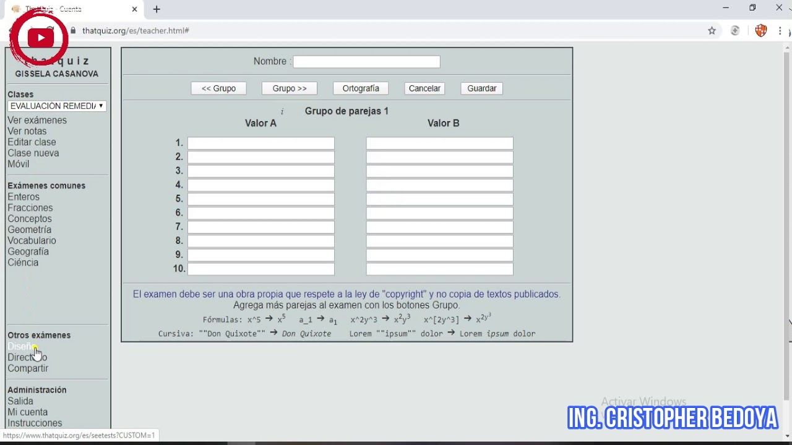This screenshot has height=445, width=792.
Task: Choose Geografía common exam
Action: pos(28,252)
